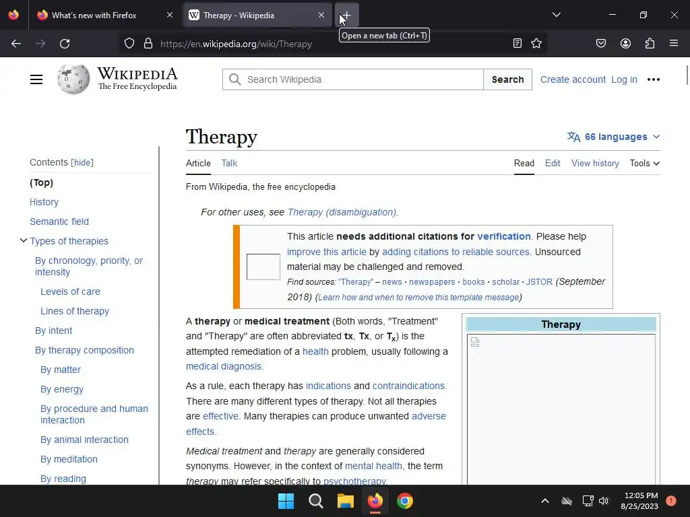This screenshot has width=690, height=517.
Task: Hide the Contents sidebar
Action: pyautogui.click(x=82, y=163)
